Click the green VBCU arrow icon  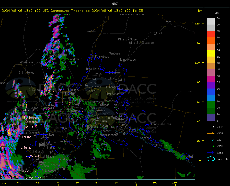(x=211, y=146)
